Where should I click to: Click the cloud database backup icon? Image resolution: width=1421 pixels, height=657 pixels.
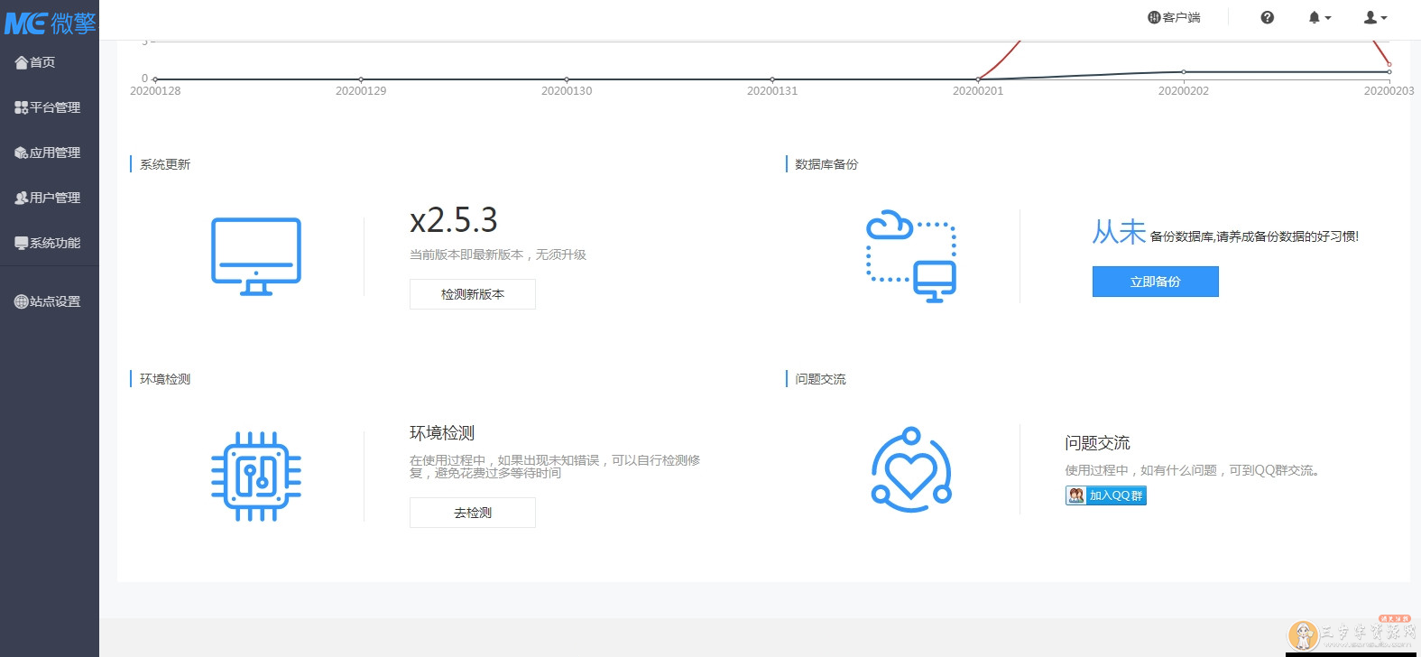(x=910, y=256)
